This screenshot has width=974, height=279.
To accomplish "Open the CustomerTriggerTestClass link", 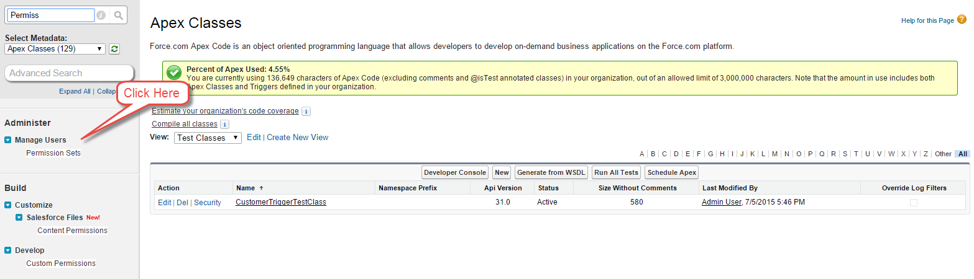I will [281, 202].
